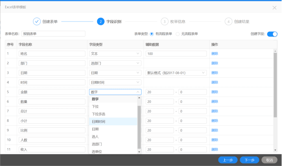
Task: Delete row 2 部门 field
Action: tap(214, 63)
